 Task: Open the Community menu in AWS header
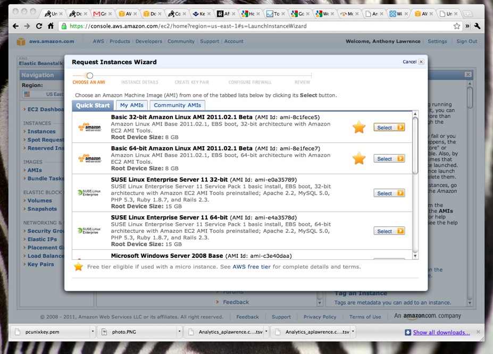pyautogui.click(x=181, y=41)
